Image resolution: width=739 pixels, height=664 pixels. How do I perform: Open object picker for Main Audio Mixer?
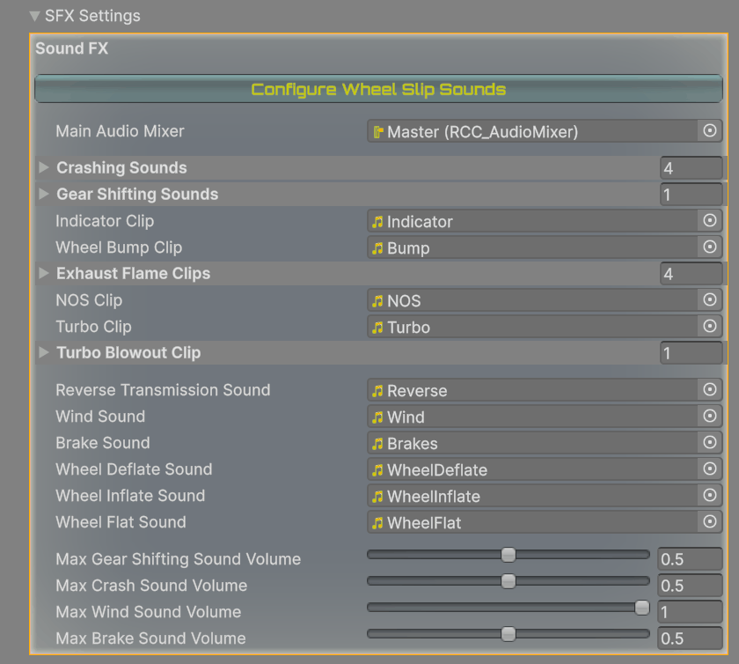710,130
